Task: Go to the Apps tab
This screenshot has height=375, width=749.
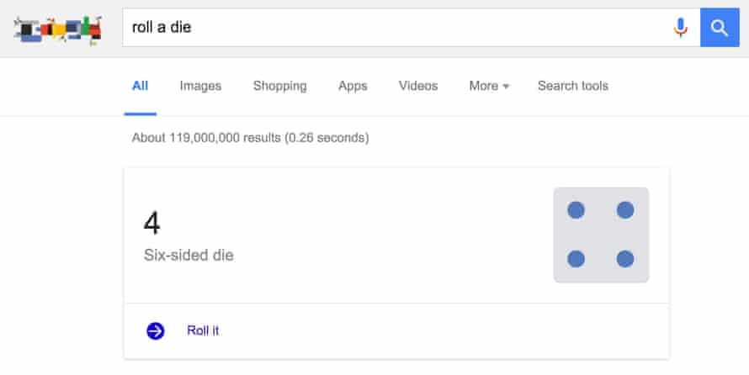Action: point(353,86)
